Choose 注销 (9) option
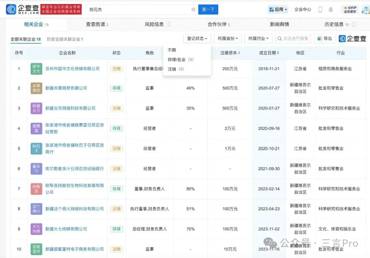The width and height of the screenshot is (370, 258). pos(176,69)
